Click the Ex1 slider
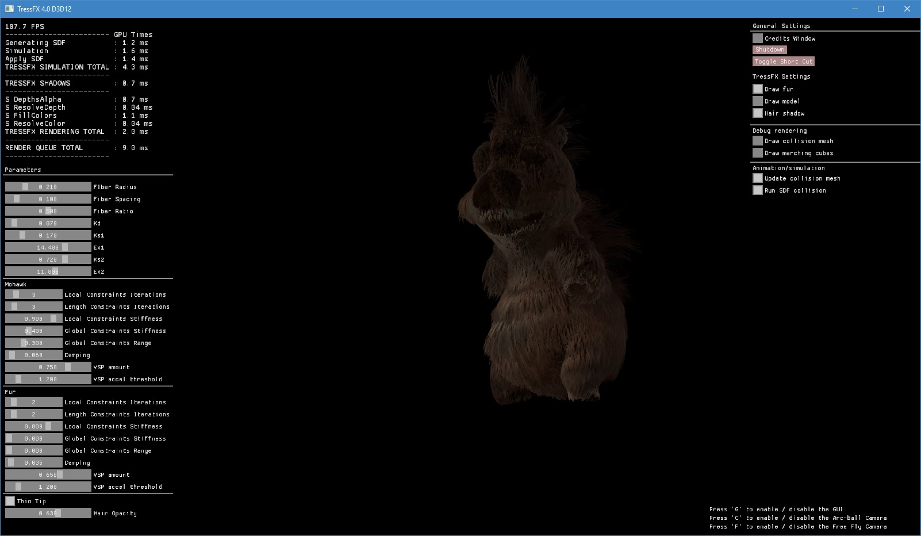Viewport: 921px width, 536px height. click(x=48, y=247)
